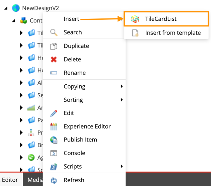
Task: Choose the TileCardList insert option
Action: click(161, 19)
